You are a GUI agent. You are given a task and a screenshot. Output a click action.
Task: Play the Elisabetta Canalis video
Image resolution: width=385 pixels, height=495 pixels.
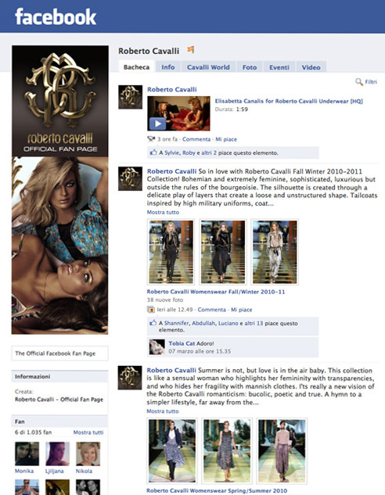[x=157, y=124]
